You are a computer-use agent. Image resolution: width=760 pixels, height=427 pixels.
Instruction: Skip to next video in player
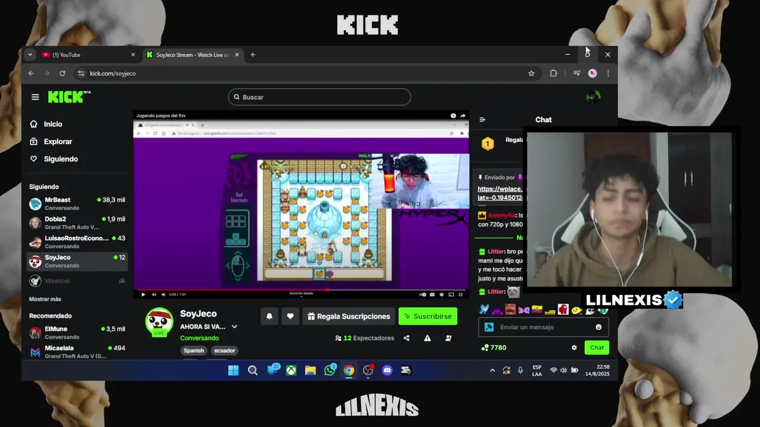(x=154, y=294)
